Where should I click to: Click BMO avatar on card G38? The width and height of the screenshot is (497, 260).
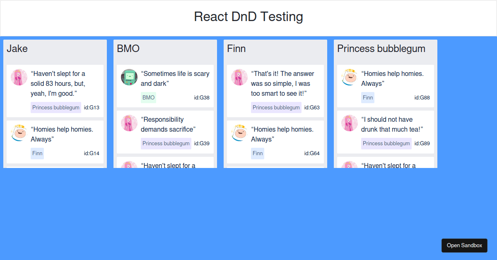coord(129,77)
